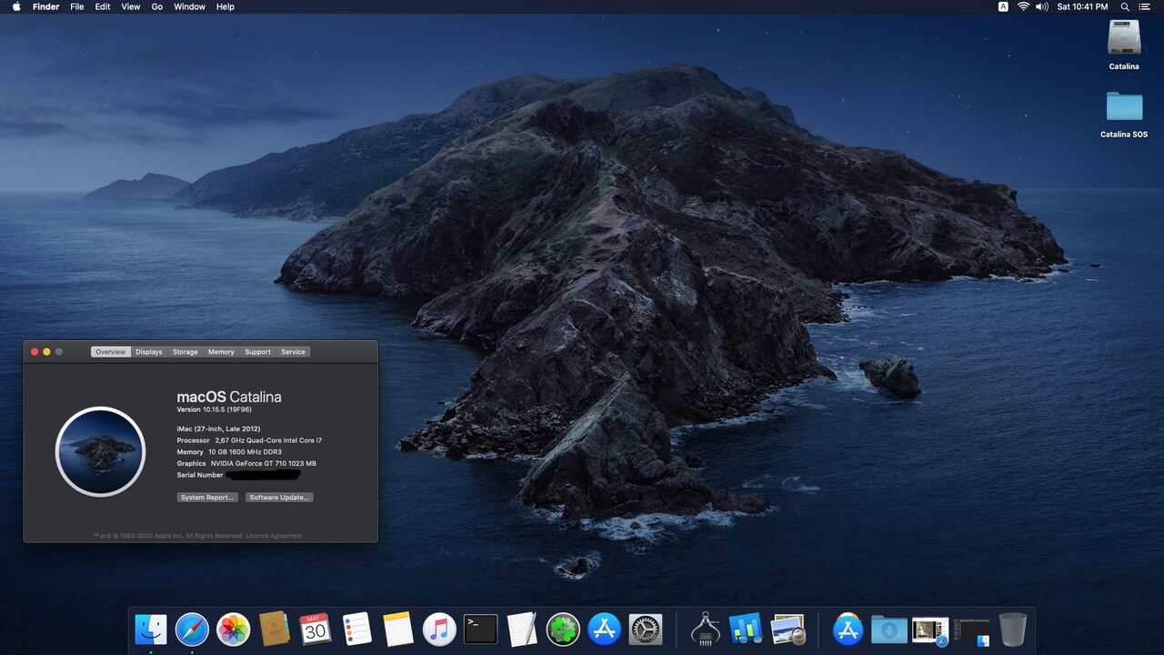Switch to the Support tab
This screenshot has width=1164, height=655.
[257, 352]
